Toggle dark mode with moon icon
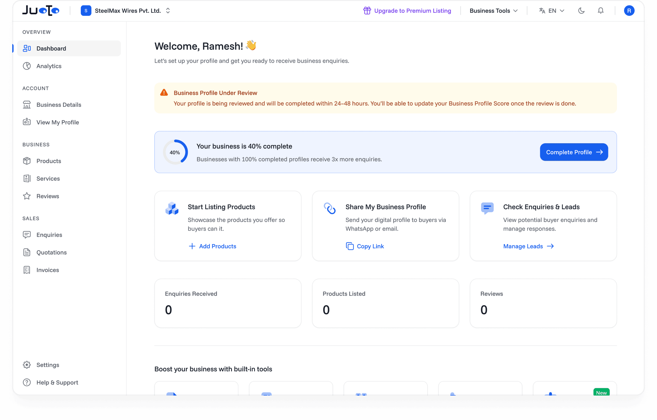The image size is (657, 420). [x=581, y=11]
